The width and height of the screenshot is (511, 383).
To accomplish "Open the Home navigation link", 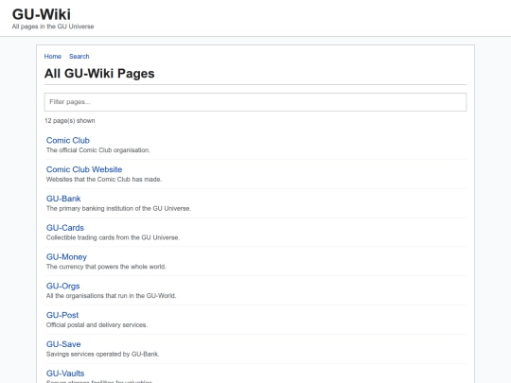I will (53, 57).
